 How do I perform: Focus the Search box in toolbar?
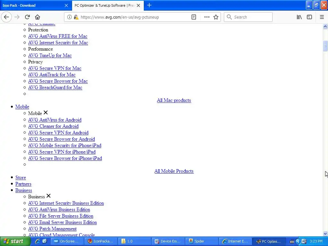pos(248,17)
